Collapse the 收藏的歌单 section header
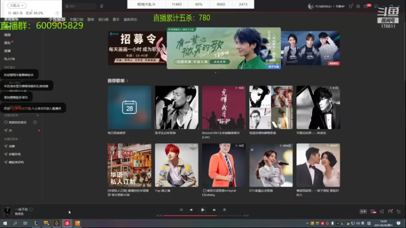406x228 pixels. click(x=12, y=139)
